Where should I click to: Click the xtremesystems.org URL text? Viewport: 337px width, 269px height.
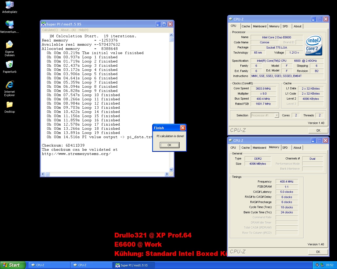point(76,154)
